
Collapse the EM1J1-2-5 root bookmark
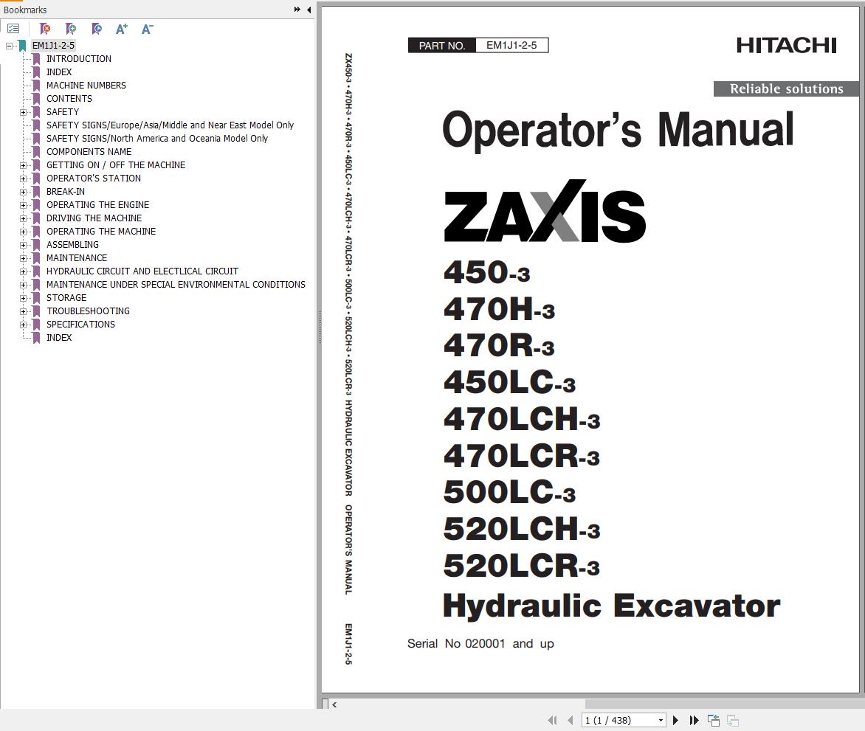coord(10,46)
